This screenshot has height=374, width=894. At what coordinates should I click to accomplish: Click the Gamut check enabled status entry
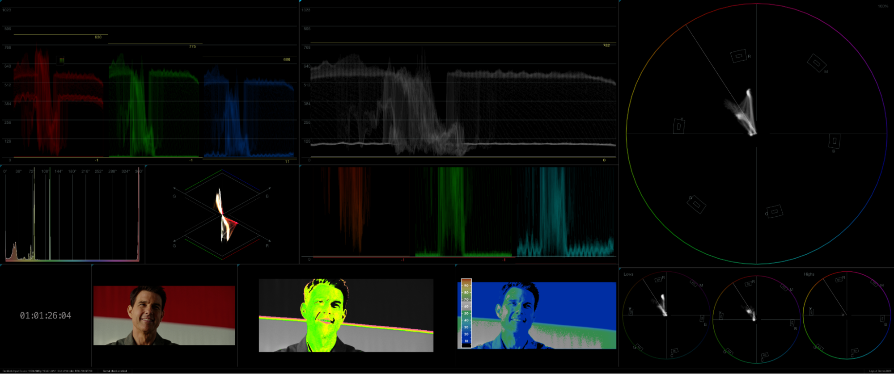pyautogui.click(x=114, y=371)
